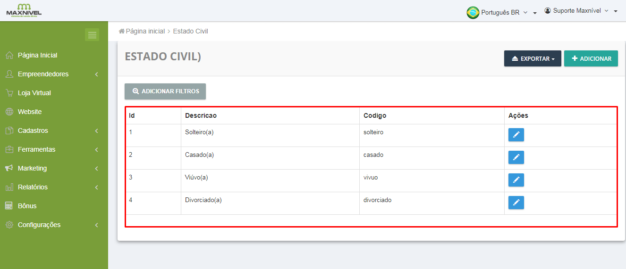Click the edit pencil for Casado(a) row
Viewport: 626px width, 269px height.
click(x=516, y=157)
